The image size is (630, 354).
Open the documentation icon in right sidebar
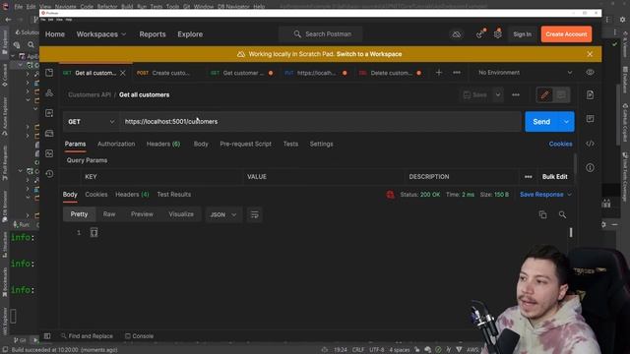pos(590,94)
